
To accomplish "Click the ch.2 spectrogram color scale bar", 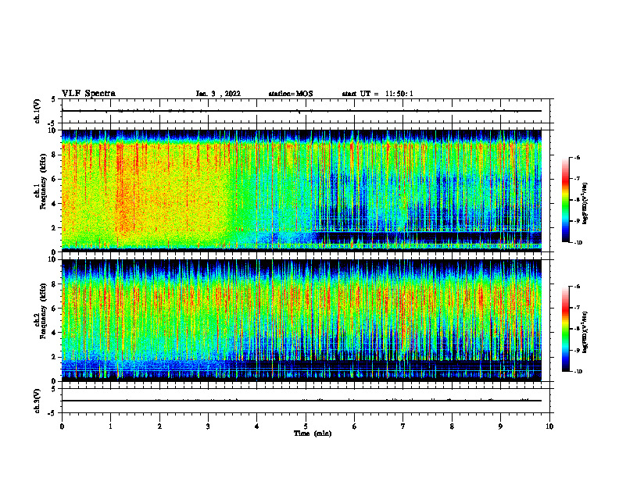I will coord(565,329).
